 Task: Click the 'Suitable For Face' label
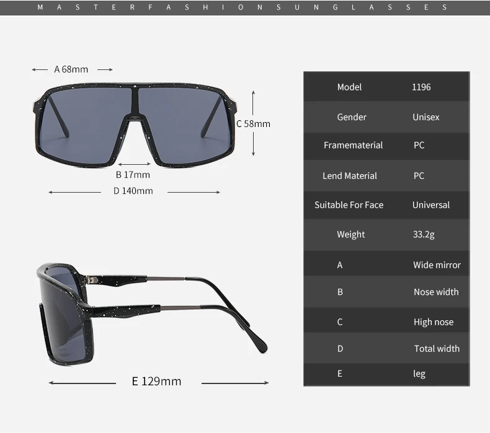pos(349,205)
